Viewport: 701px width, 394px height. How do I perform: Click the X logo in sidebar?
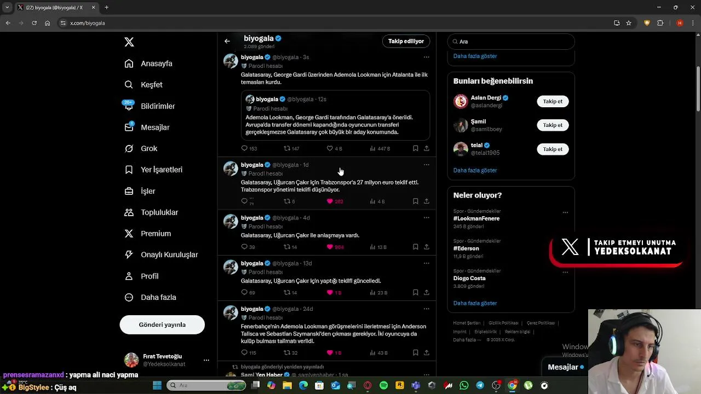tap(129, 42)
